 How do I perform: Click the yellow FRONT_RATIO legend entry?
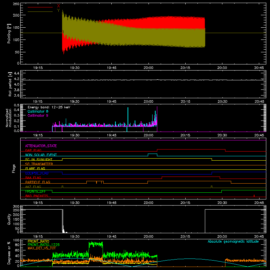(x=38, y=241)
